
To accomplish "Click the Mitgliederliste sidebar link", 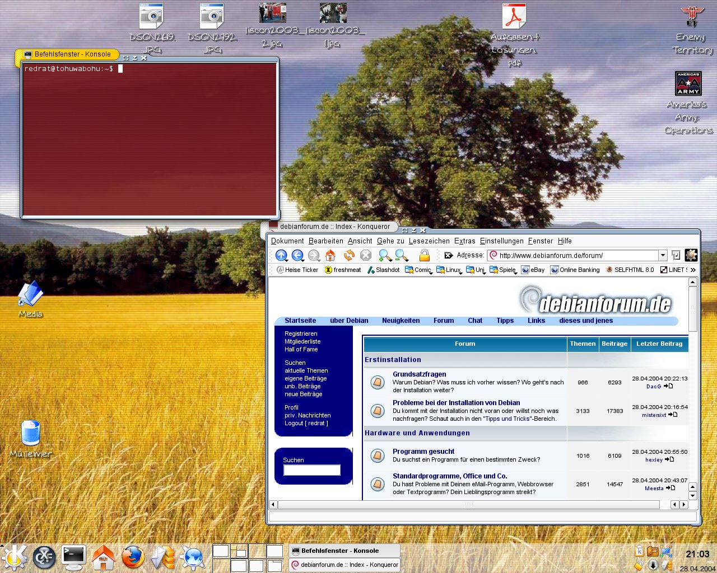I will [x=302, y=342].
